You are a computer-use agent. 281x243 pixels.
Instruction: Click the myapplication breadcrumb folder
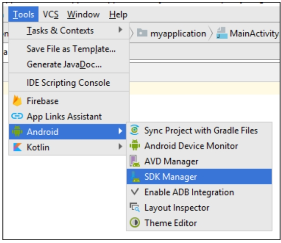point(172,33)
